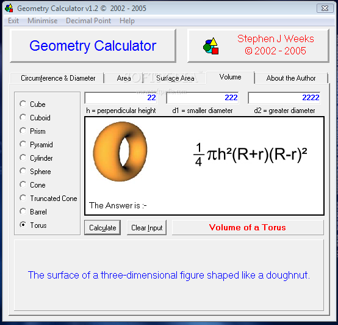Click the torus volume formula
This screenshot has width=338, height=325.
(x=250, y=155)
